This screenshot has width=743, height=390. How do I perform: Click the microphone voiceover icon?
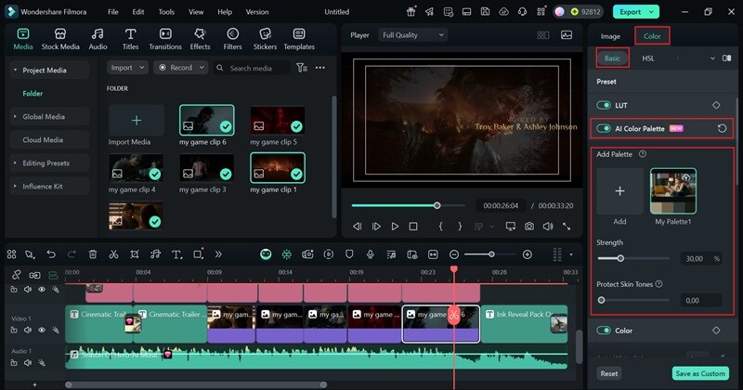[370, 254]
